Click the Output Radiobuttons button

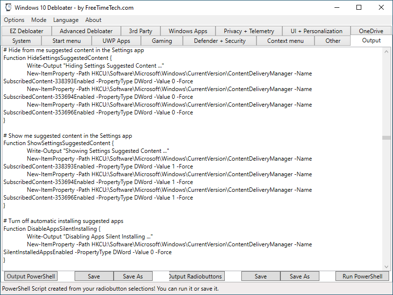(x=197, y=276)
